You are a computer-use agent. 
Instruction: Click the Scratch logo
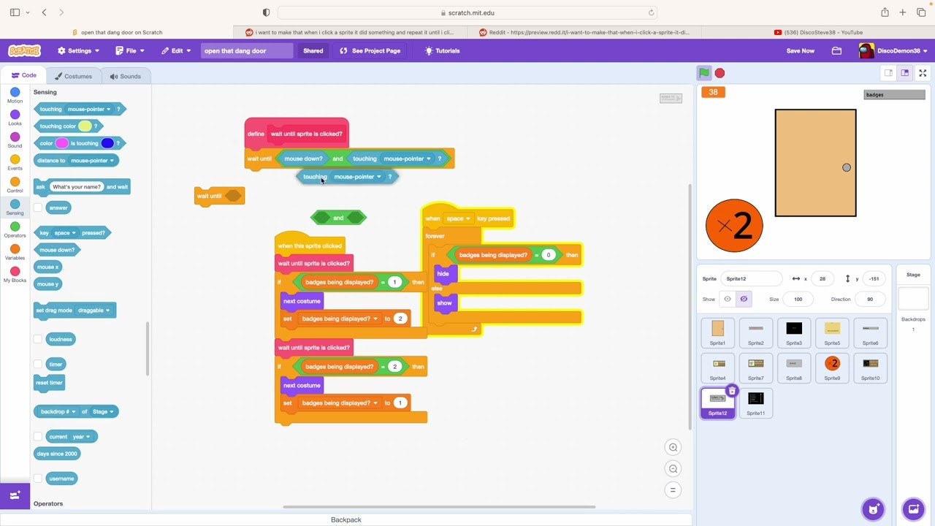coord(24,50)
